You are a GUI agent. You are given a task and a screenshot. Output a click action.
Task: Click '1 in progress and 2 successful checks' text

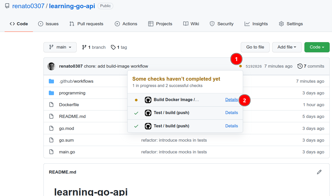pos(167,85)
